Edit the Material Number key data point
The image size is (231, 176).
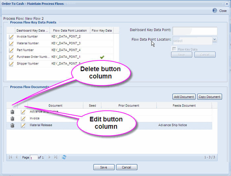point(11,44)
